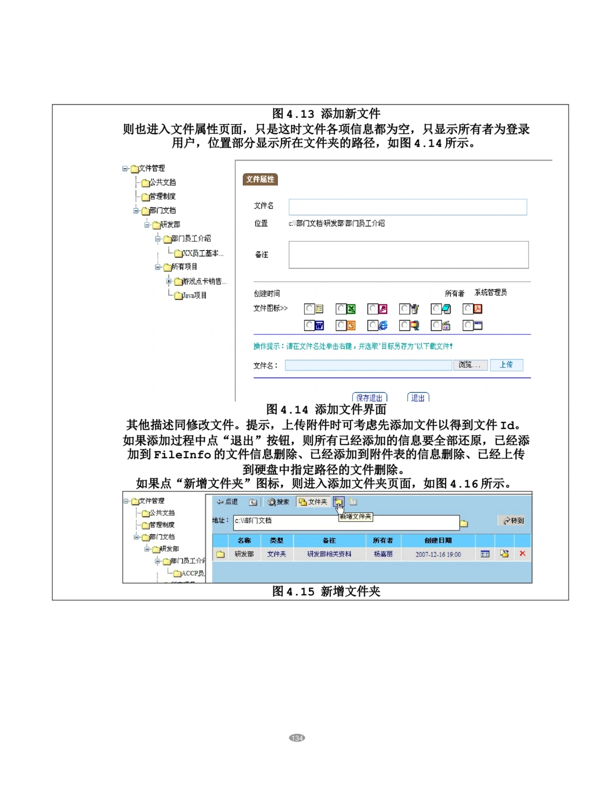Click the 上传 upload button
The width and height of the screenshot is (594, 807).
[507, 365]
